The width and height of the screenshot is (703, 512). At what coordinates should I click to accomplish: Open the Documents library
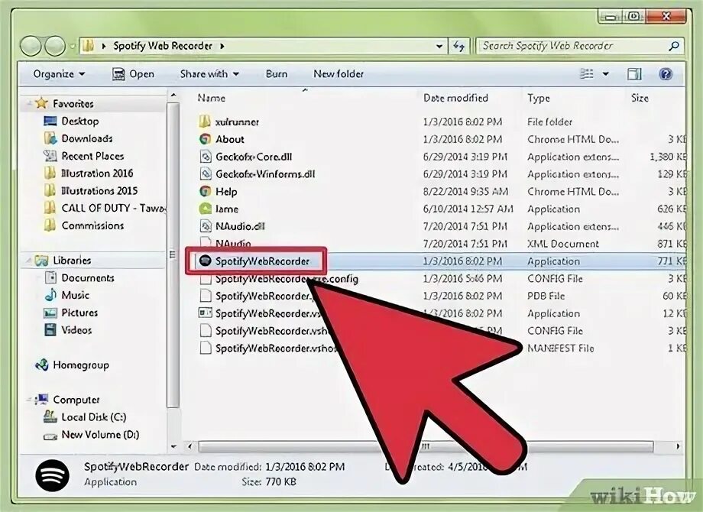tap(87, 278)
